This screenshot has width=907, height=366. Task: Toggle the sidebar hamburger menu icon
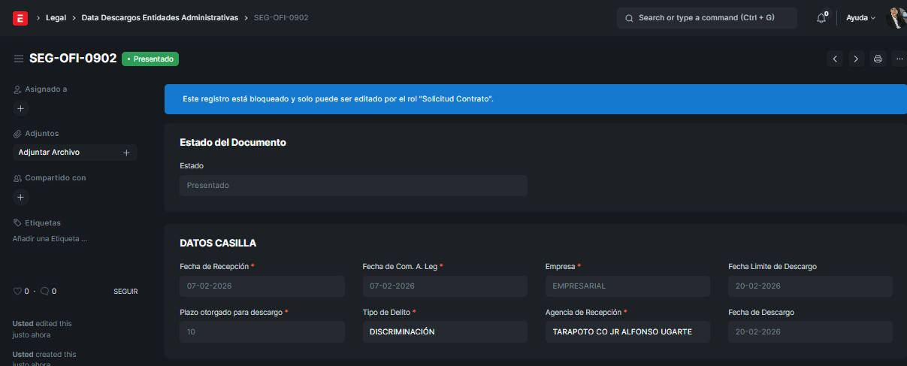19,59
